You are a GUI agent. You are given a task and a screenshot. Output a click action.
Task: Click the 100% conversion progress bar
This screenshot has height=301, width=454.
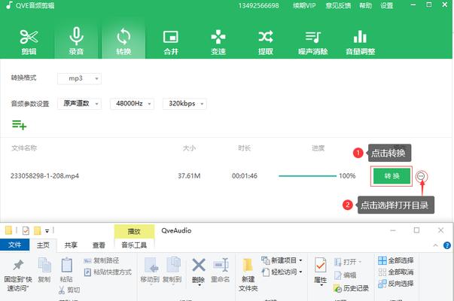coord(307,176)
